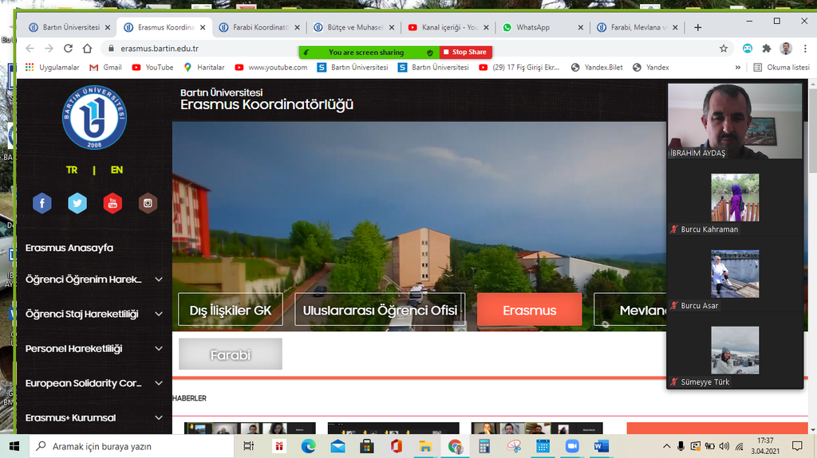The image size is (817, 458).
Task: Open Mail app from taskbar
Action: click(x=337, y=446)
